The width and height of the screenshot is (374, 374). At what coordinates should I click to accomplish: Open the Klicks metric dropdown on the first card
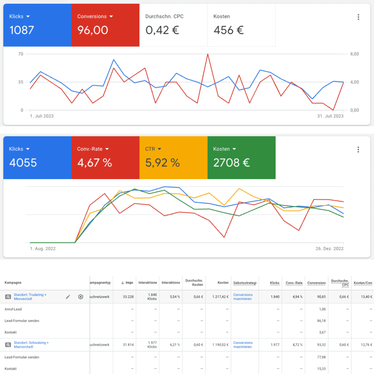(27, 16)
